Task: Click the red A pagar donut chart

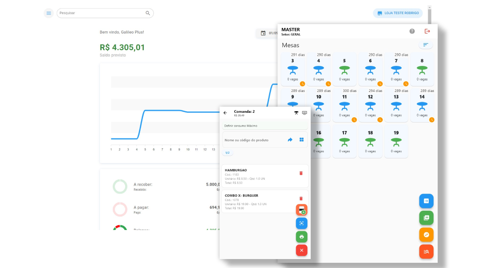Action: tap(120, 210)
